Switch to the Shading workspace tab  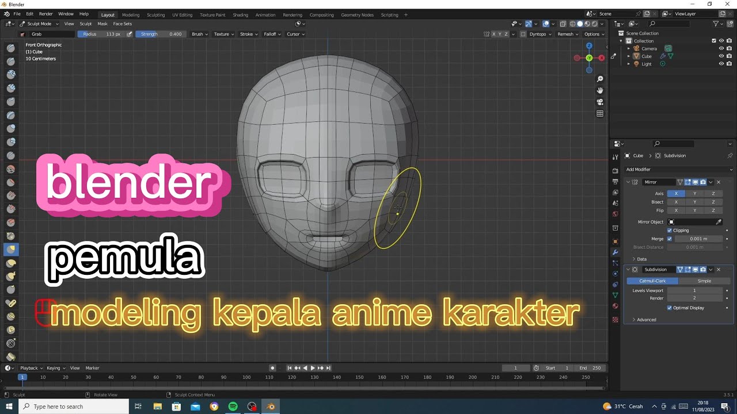point(240,15)
